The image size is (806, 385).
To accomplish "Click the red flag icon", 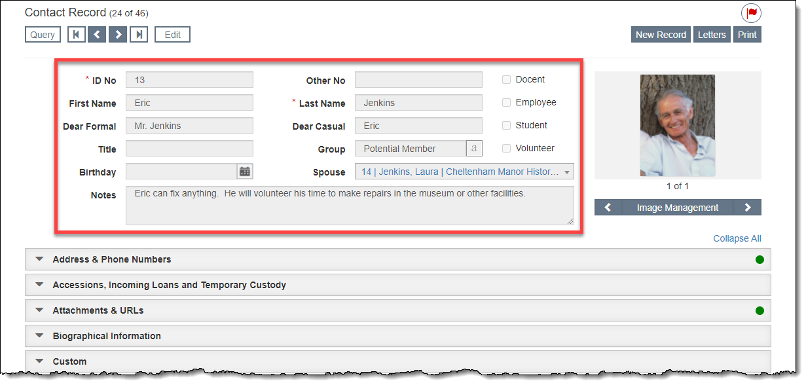I will [751, 12].
